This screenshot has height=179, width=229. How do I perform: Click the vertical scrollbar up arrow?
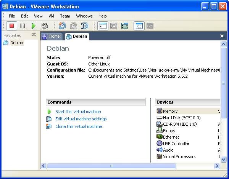(223, 44)
